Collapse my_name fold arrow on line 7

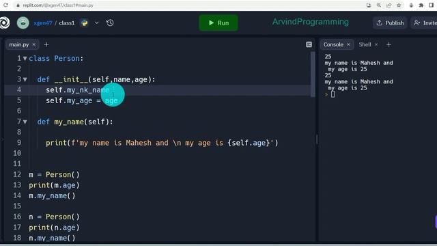25,122
